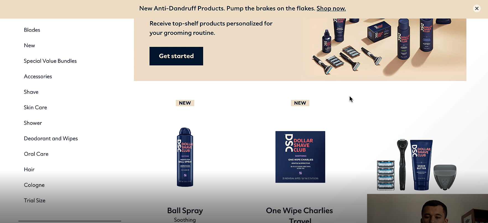Go to the Accessories category
This screenshot has width=488, height=223.
click(38, 76)
